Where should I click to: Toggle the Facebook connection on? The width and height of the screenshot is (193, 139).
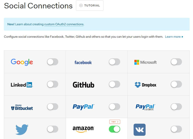114,62
